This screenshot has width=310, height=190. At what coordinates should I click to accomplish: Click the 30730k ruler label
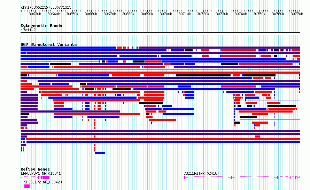222,14
